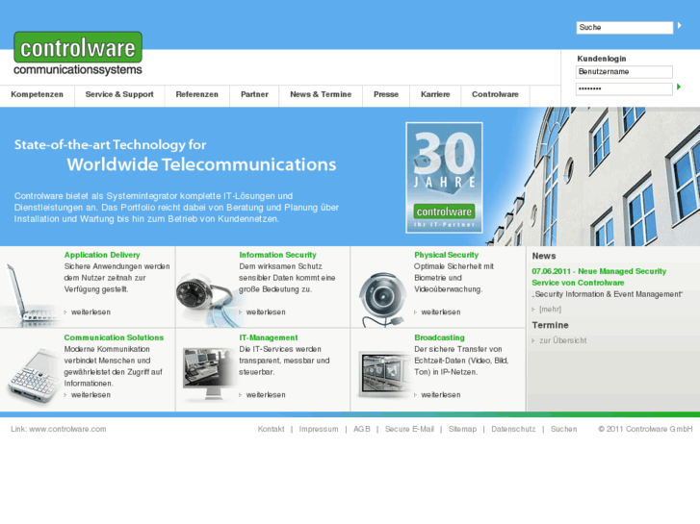Open the Karriere menu
This screenshot has width=700, height=524.
pyautogui.click(x=435, y=94)
